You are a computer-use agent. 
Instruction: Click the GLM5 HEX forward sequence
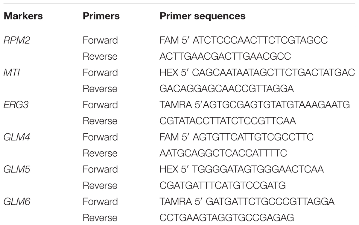pos(242,169)
